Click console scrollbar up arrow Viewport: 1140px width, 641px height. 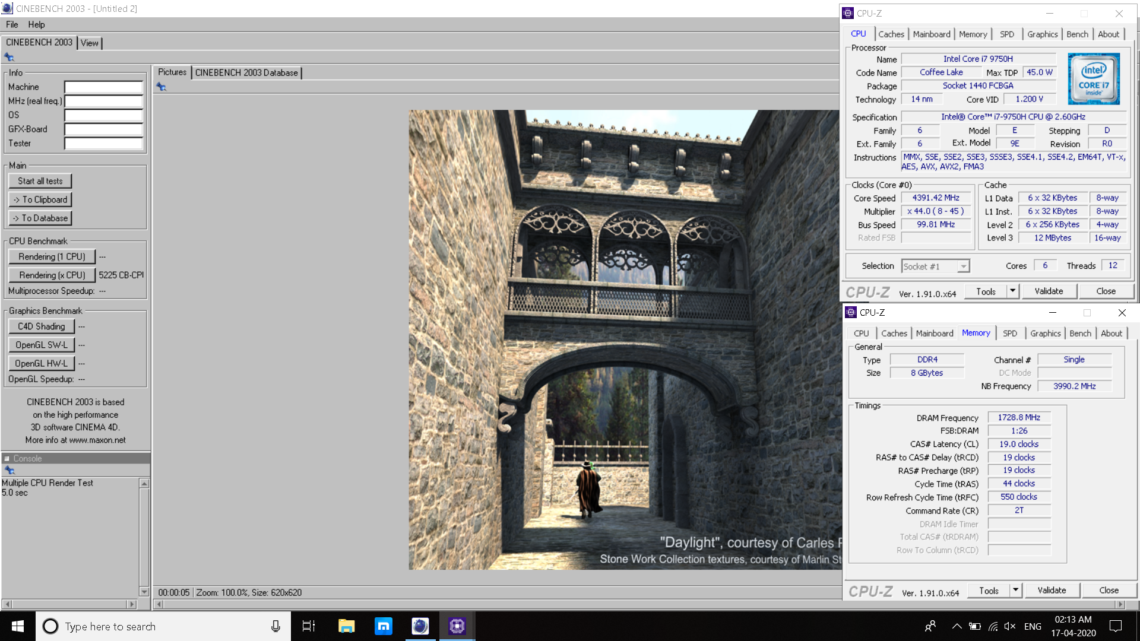pos(144,484)
